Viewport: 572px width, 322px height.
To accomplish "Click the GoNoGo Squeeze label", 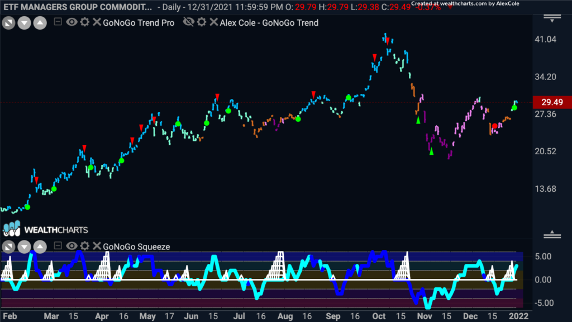I will point(136,247).
